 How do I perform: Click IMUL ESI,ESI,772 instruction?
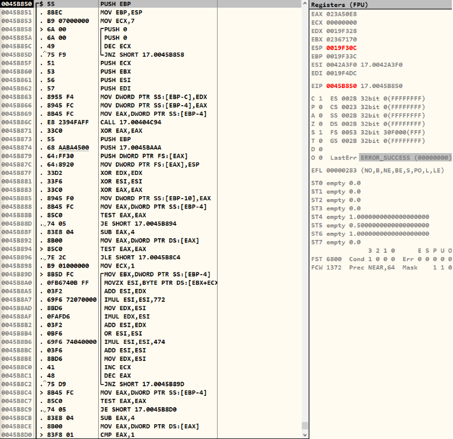(135, 300)
